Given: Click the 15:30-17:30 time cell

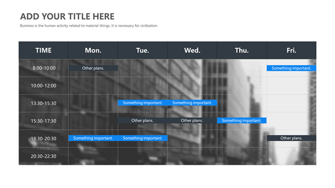Looking at the screenshot, I should pyautogui.click(x=44, y=121).
